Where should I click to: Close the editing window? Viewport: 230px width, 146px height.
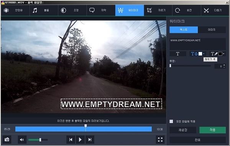click(x=227, y=3)
